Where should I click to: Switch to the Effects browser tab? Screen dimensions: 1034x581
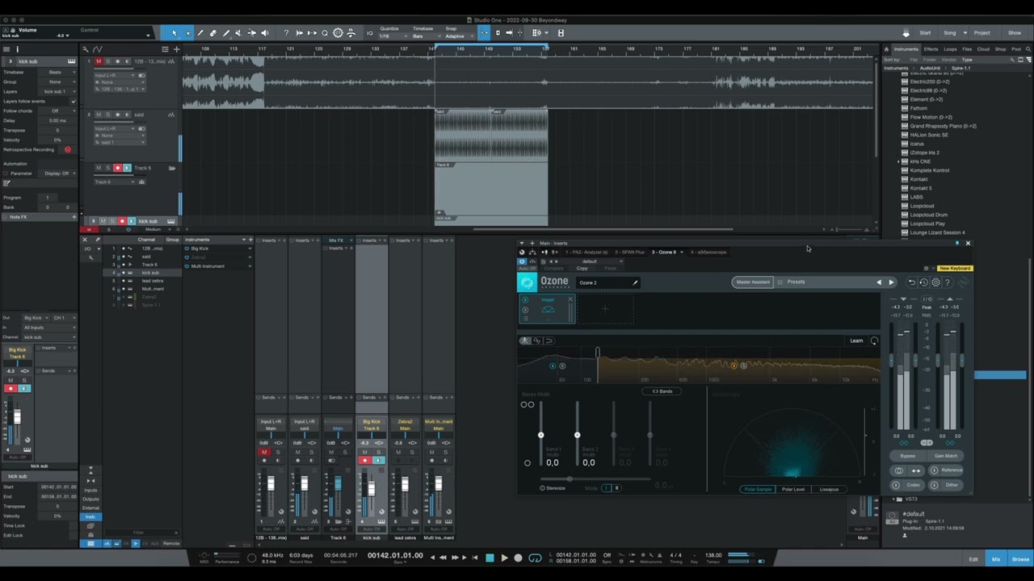(x=931, y=49)
